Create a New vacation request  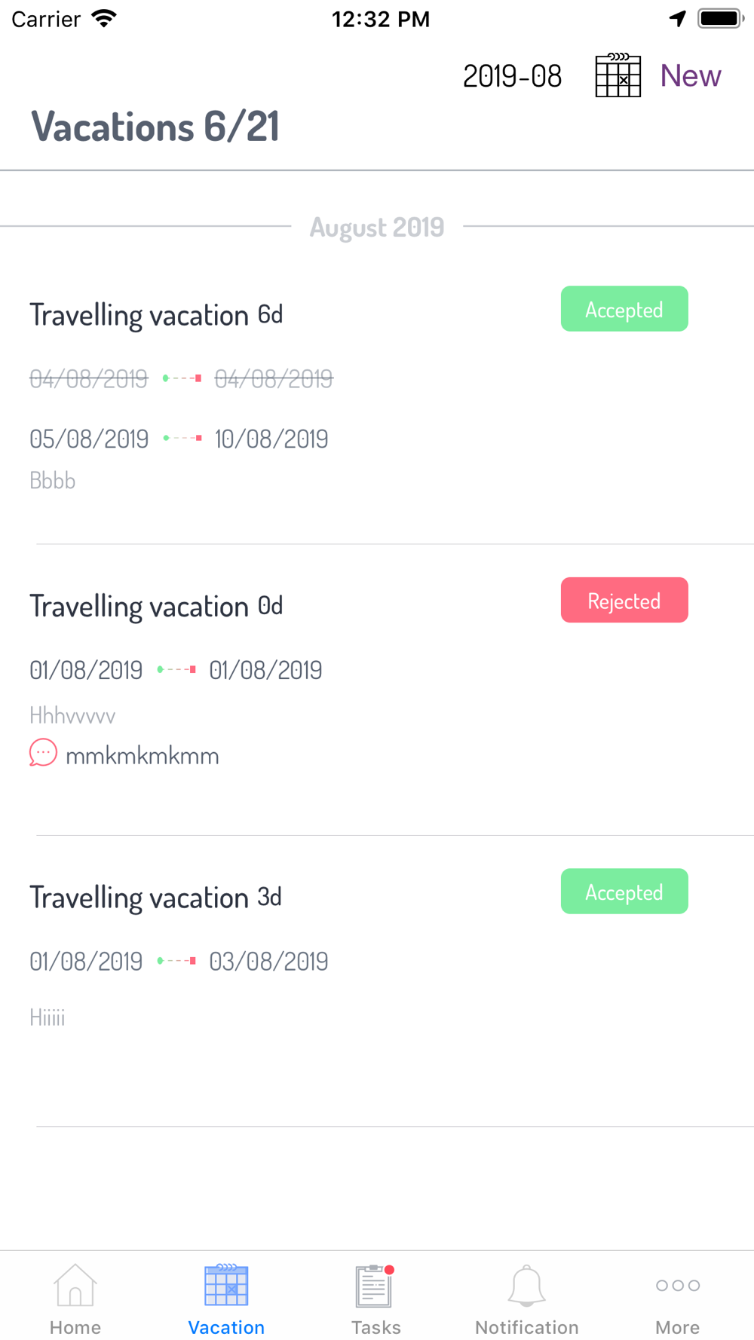(x=691, y=75)
